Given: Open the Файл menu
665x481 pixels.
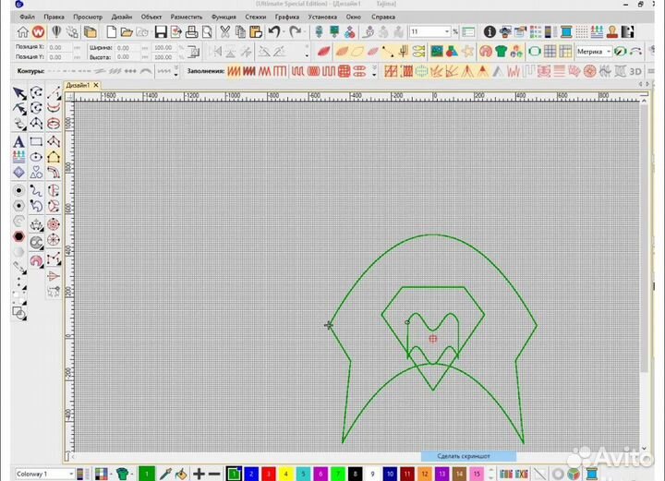Looking at the screenshot, I should [x=27, y=17].
